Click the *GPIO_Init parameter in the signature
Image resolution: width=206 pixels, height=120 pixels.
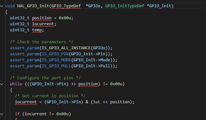pos(159,6)
